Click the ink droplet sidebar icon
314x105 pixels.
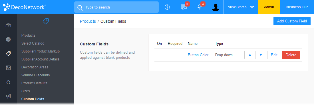(x=8, y=82)
